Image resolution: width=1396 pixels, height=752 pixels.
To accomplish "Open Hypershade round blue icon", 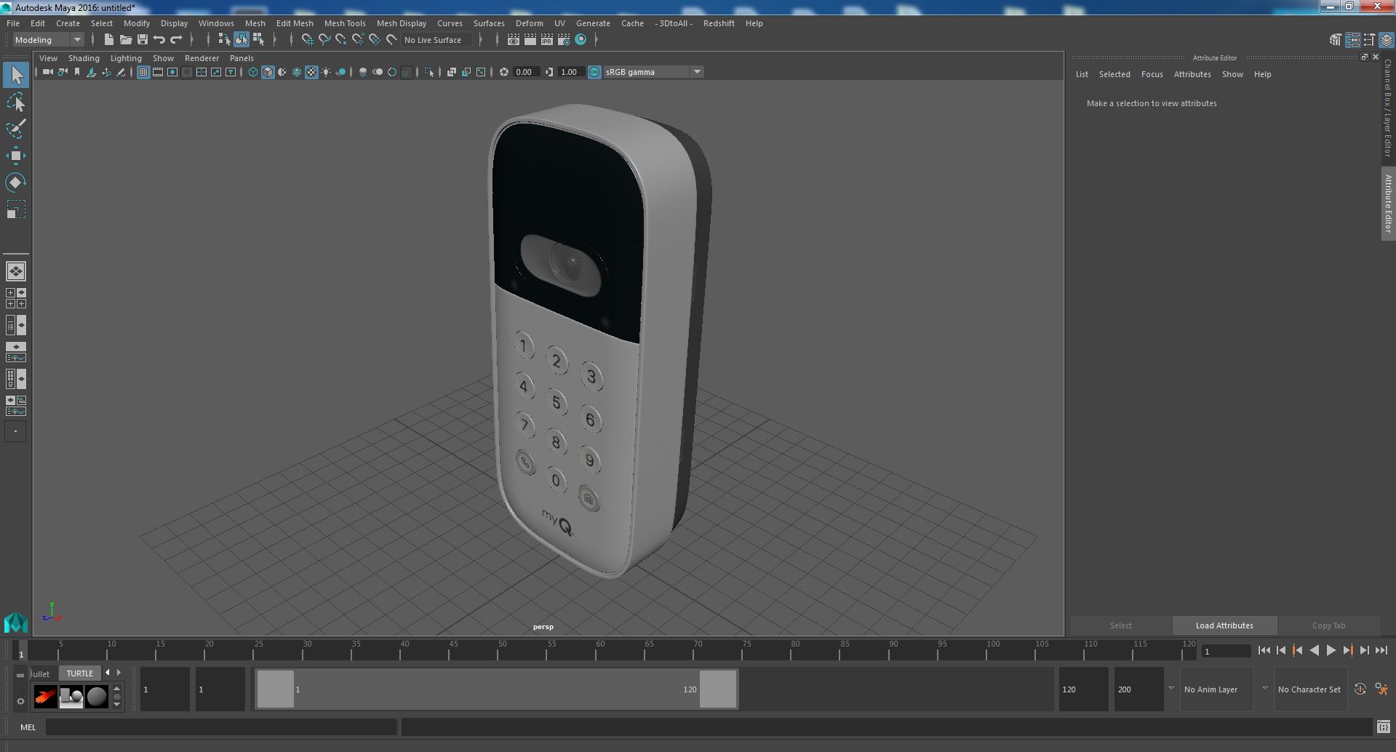I will pos(581,40).
